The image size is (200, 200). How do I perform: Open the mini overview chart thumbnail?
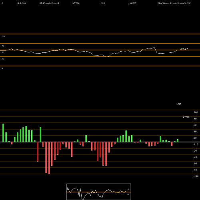(x=99, y=192)
